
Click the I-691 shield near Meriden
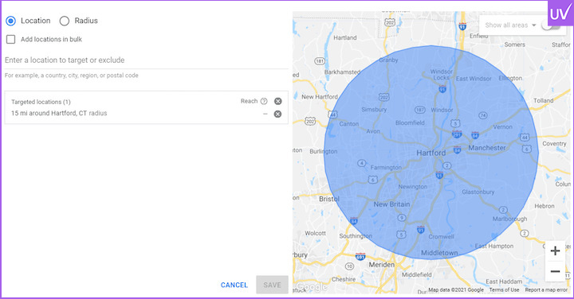(x=360, y=257)
